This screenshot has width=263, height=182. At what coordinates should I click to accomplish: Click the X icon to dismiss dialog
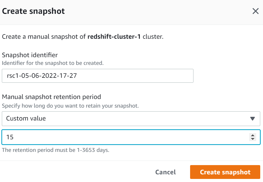[x=255, y=11]
